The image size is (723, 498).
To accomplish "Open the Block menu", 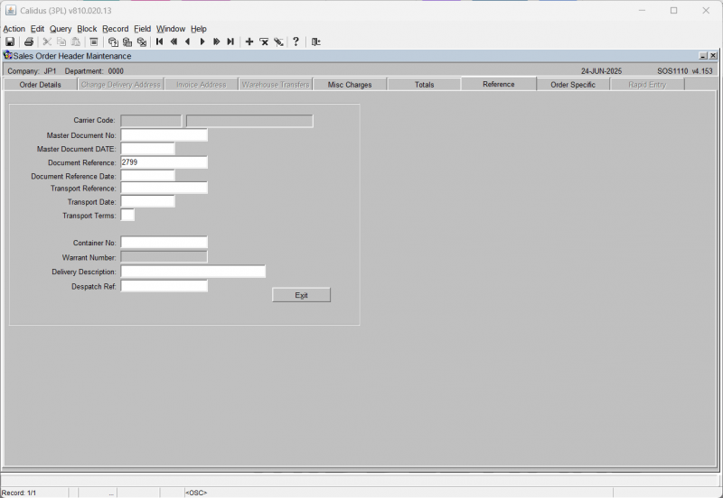I will coord(87,29).
